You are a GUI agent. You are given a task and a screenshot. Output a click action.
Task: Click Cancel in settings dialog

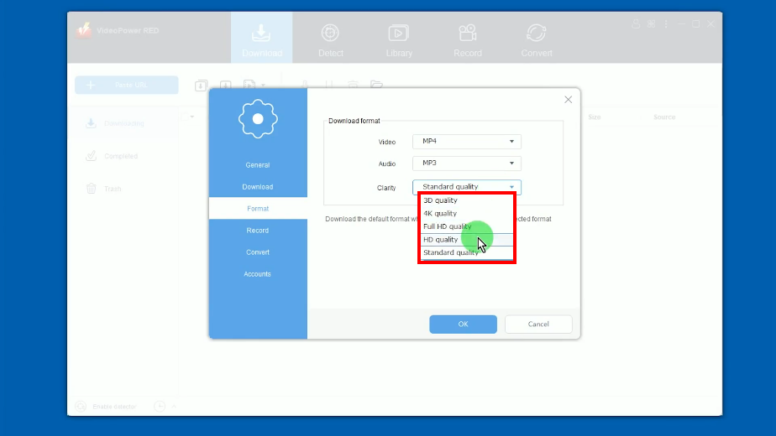[538, 324]
